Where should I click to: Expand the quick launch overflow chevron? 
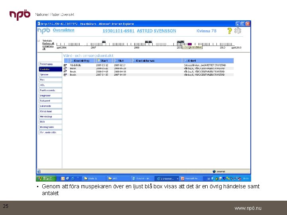pos(78,177)
